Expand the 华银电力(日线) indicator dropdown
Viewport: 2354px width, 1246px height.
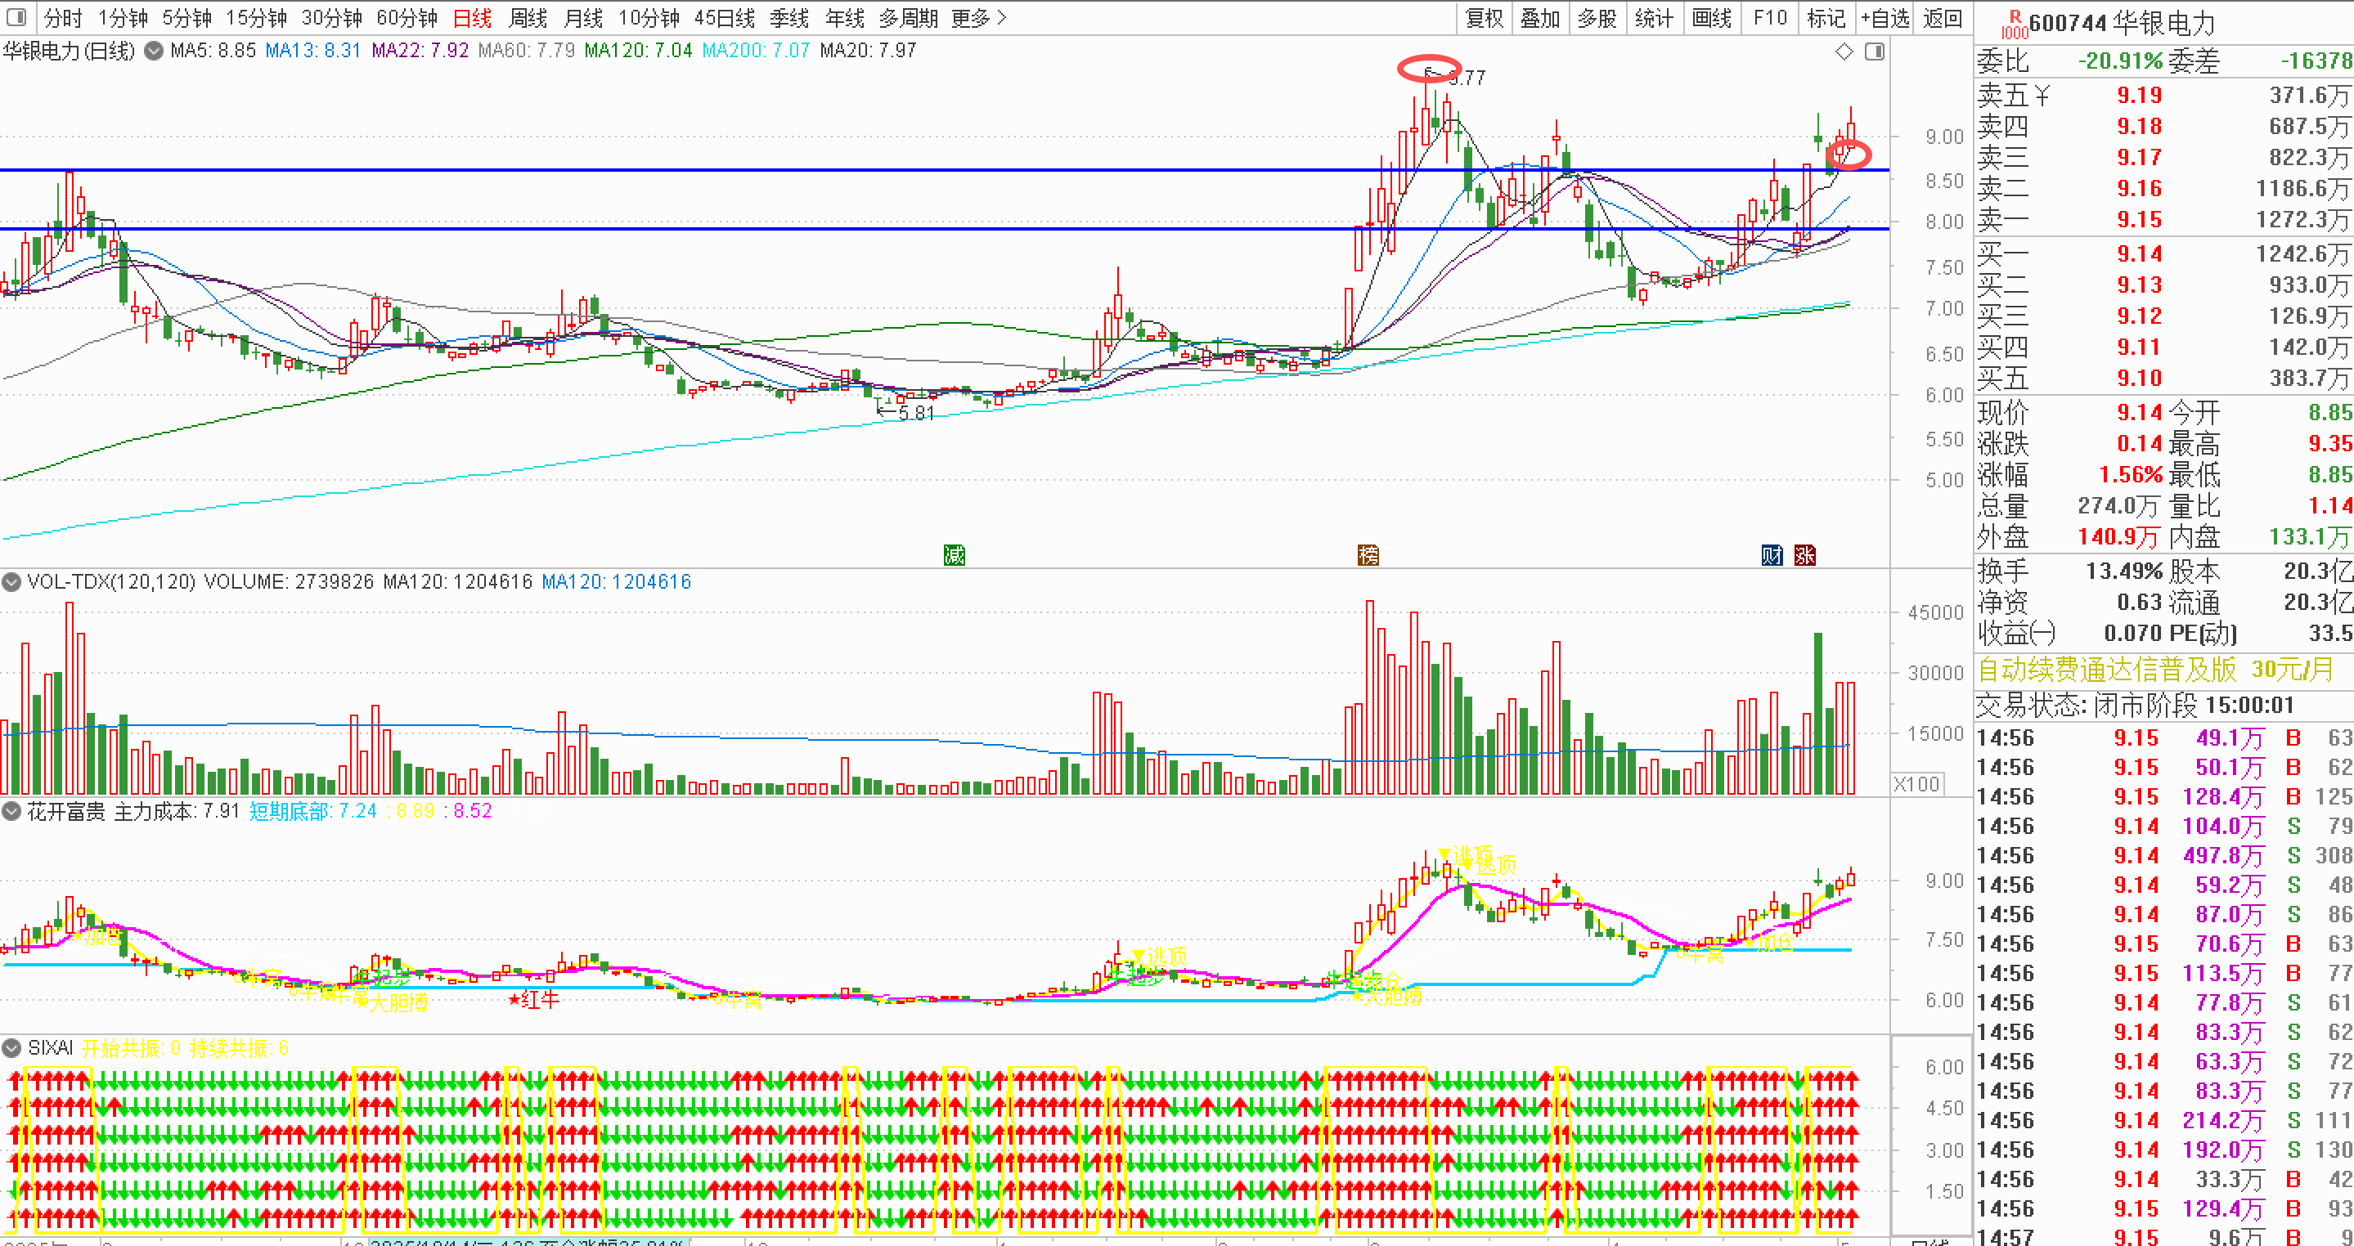click(x=154, y=52)
